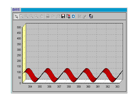
Task: Click the blue title bar of curve panel
Action: [74, 10]
